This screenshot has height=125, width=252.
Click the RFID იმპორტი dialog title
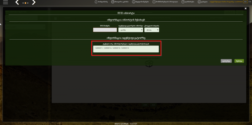126,13
